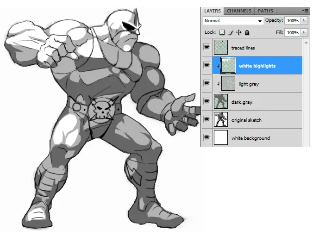
Task: Click the 'Fill:' label
Action: pyautogui.click(x=280, y=32)
